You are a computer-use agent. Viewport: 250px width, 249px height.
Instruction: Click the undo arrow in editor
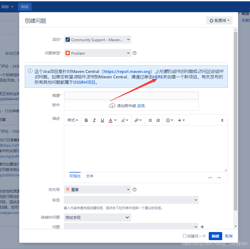coord(210,178)
